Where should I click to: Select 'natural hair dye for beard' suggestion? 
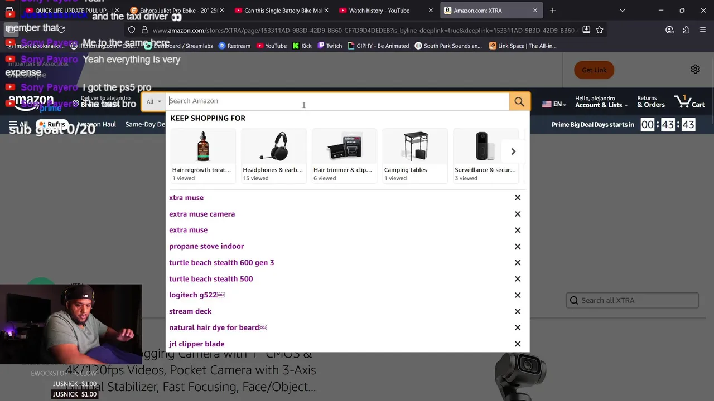218,327
